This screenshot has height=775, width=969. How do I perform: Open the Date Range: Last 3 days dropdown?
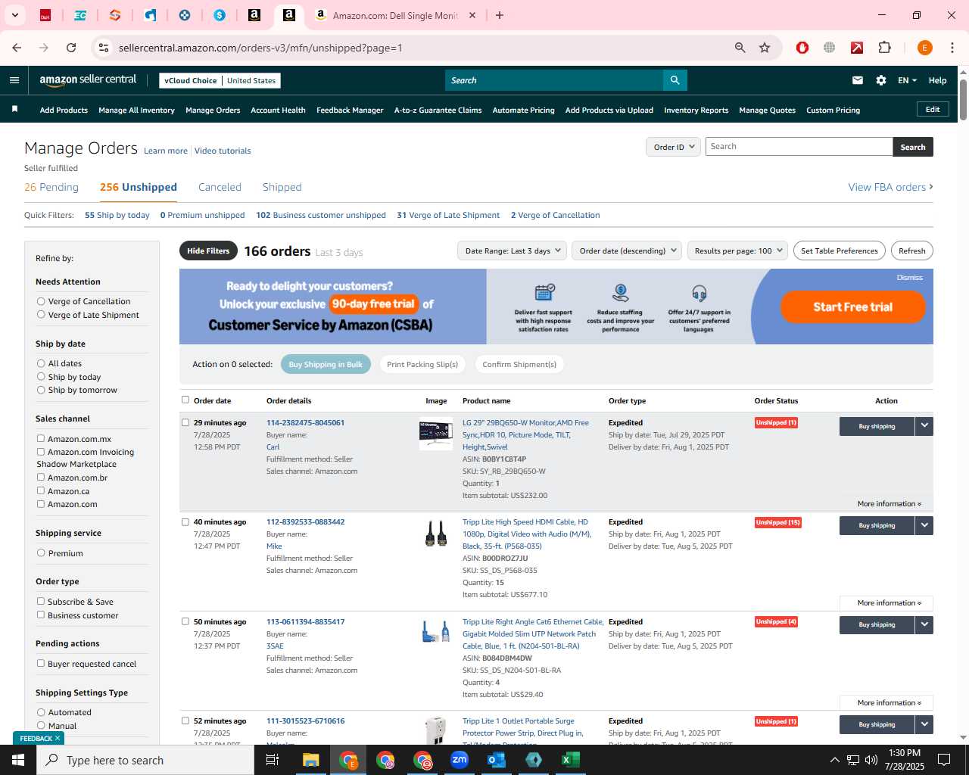click(x=512, y=251)
